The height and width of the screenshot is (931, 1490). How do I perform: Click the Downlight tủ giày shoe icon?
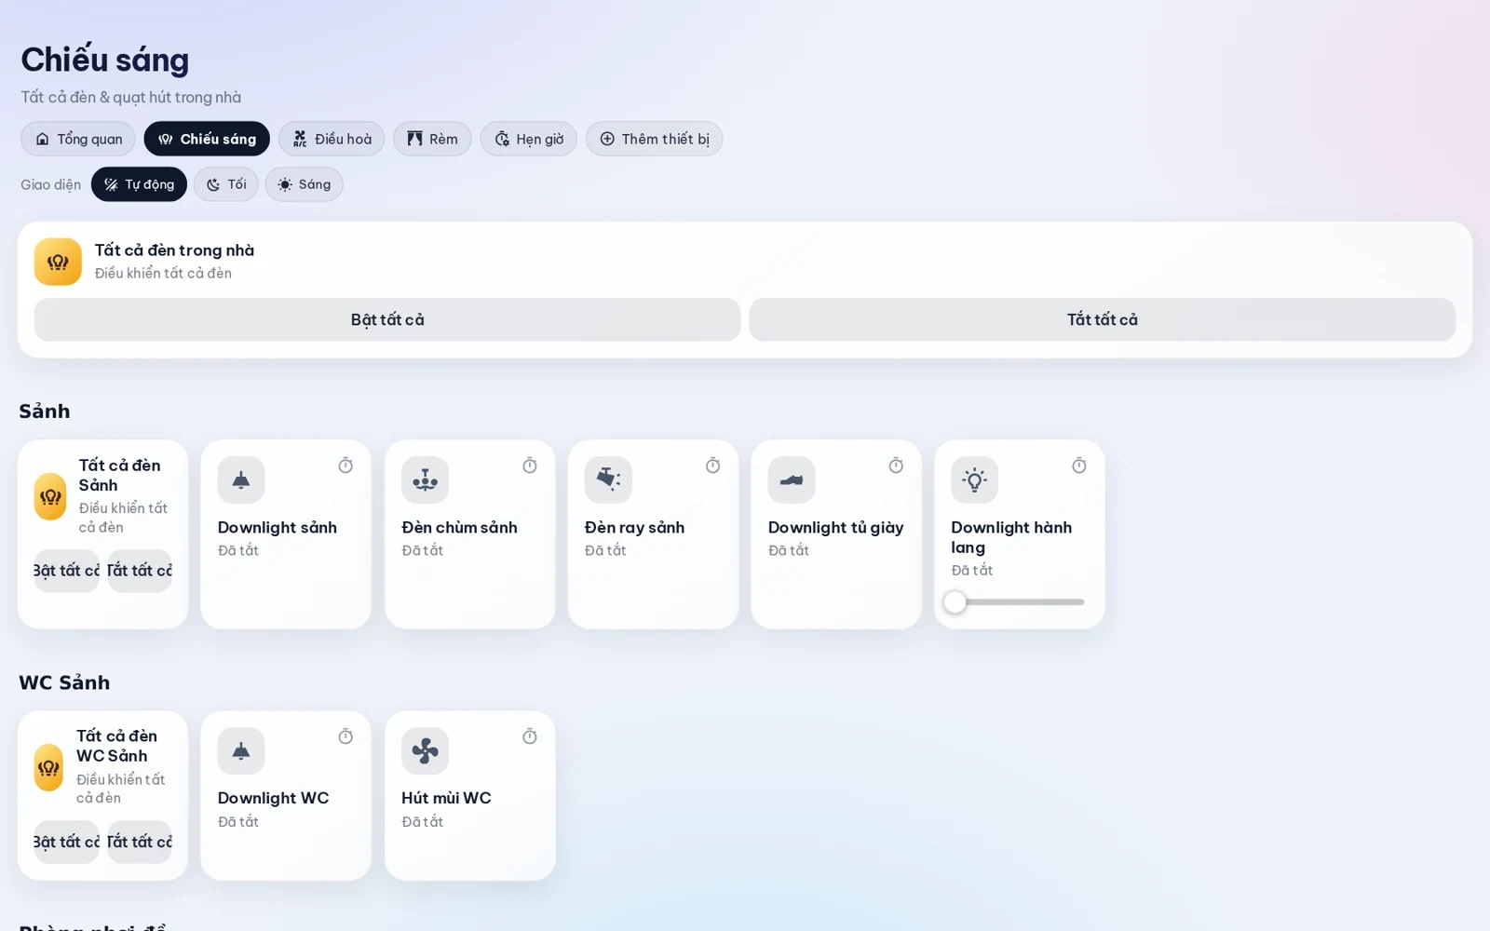(x=792, y=480)
